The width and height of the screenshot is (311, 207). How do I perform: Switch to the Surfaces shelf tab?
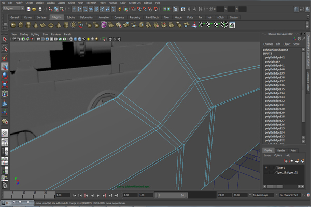click(x=41, y=17)
